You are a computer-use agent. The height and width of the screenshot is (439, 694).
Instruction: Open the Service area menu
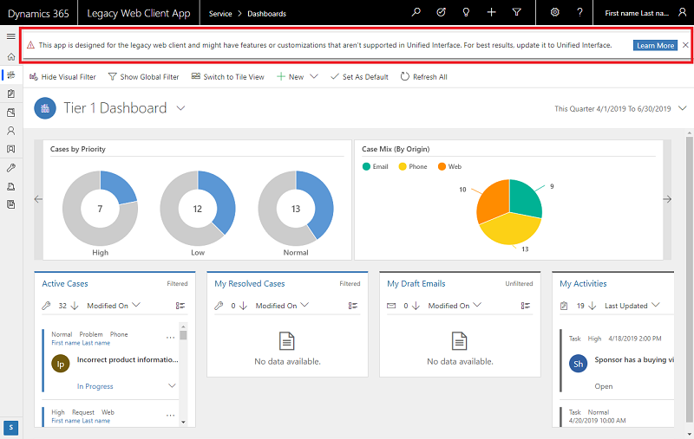(219, 14)
